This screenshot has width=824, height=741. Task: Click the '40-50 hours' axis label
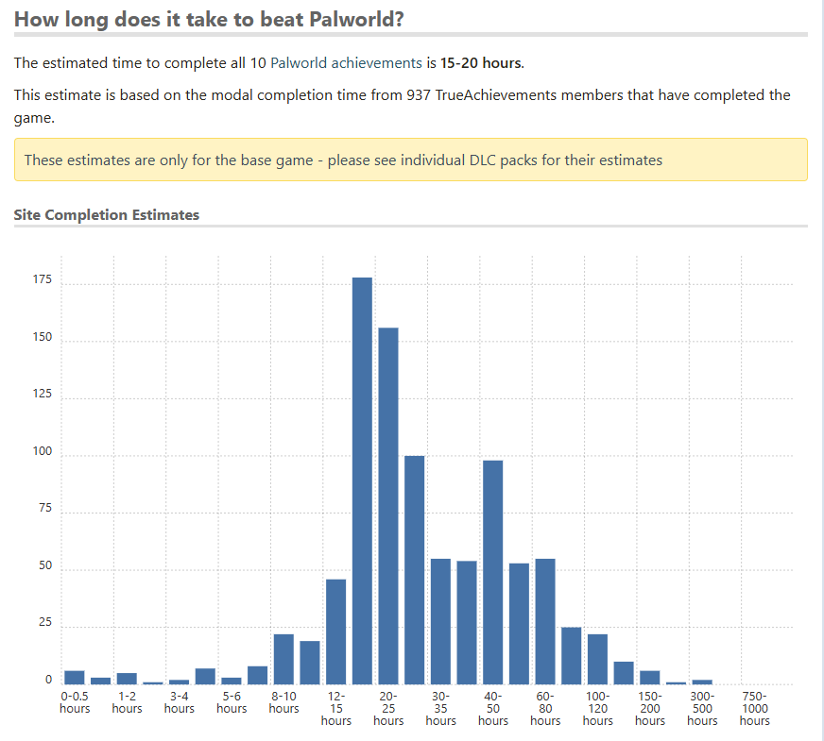[x=493, y=709]
